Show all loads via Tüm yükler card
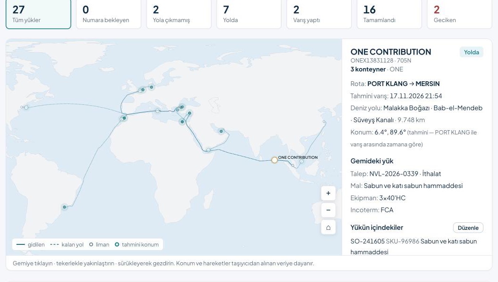This screenshot has width=498, height=282. 39,14
